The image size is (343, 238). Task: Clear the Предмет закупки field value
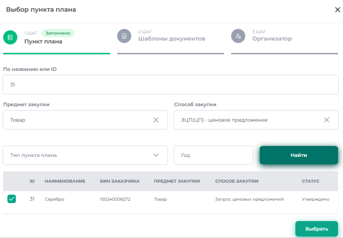pyautogui.click(x=156, y=120)
